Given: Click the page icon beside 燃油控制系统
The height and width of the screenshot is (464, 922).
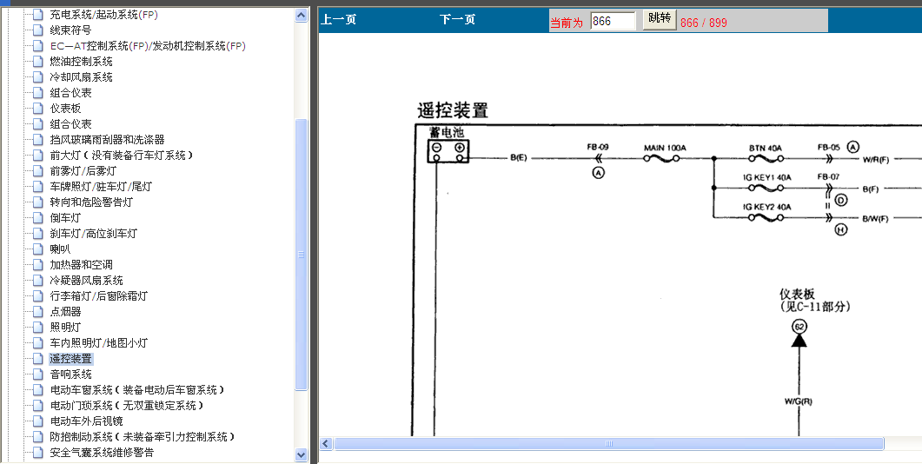Looking at the screenshot, I should point(37,61).
